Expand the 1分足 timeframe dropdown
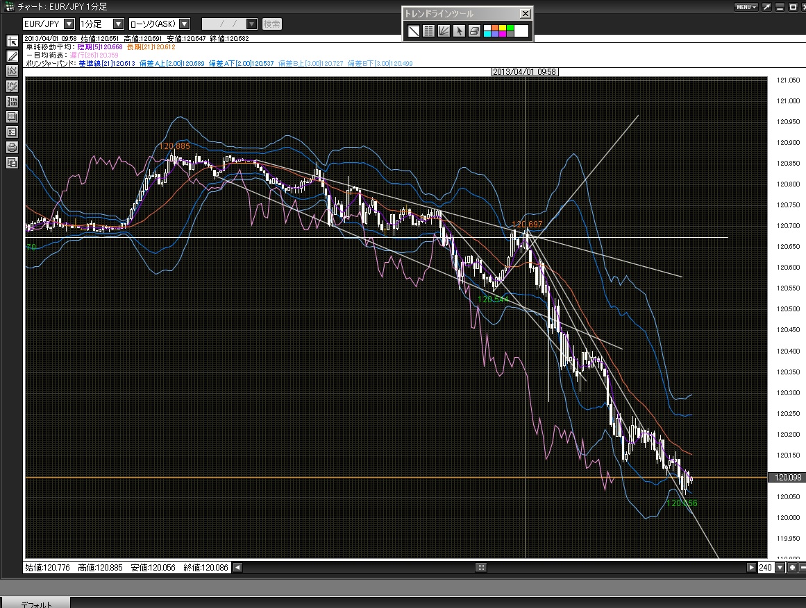The height and width of the screenshot is (608, 806). pyautogui.click(x=118, y=24)
